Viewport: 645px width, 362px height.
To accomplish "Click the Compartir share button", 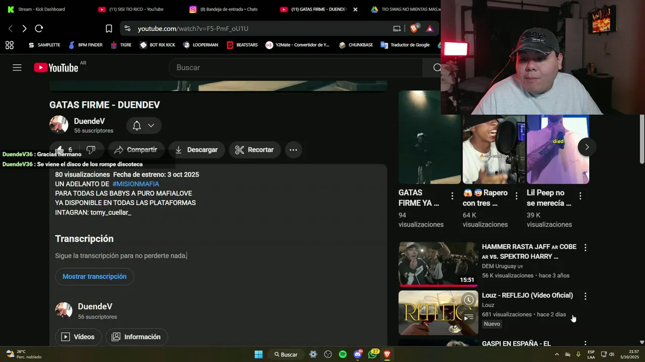I will pyautogui.click(x=136, y=150).
